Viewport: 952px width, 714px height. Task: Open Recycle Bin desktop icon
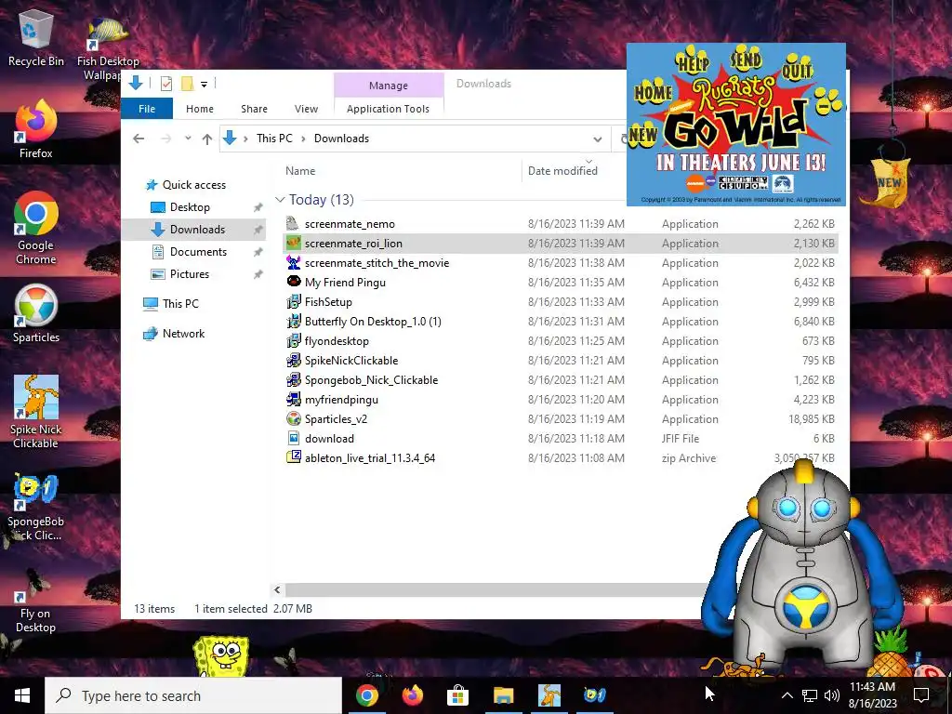(36, 37)
